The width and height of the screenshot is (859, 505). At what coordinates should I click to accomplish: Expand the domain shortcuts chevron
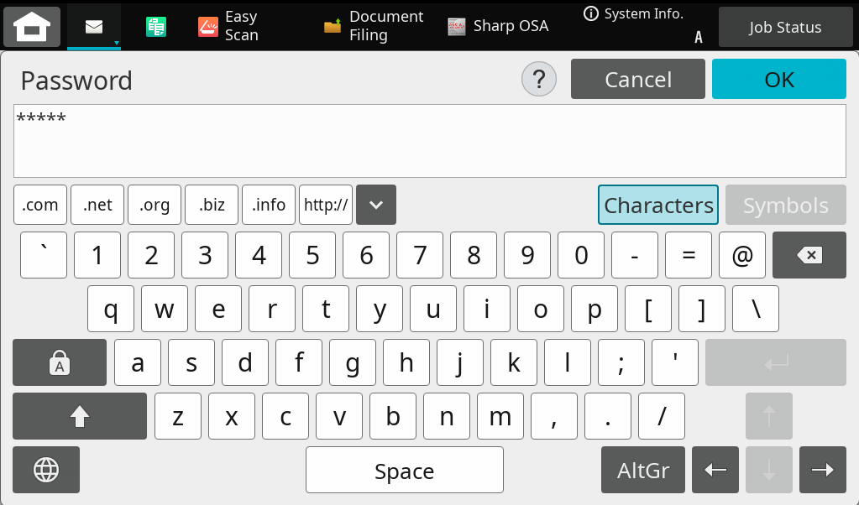point(376,205)
